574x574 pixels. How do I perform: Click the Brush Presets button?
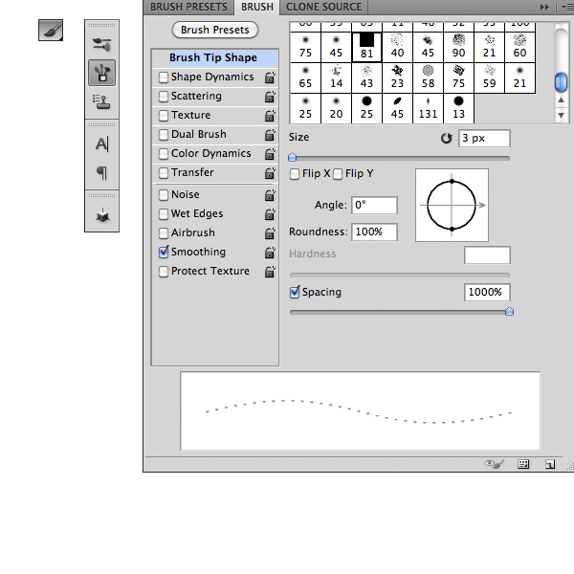(214, 30)
